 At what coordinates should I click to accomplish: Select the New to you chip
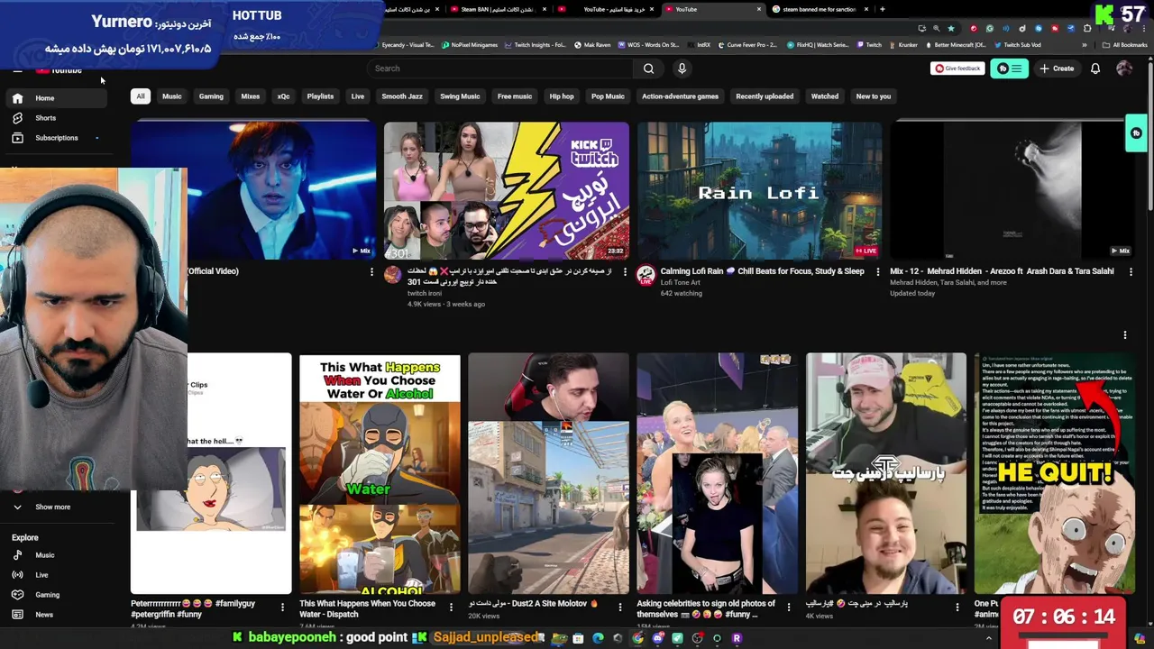[874, 96]
